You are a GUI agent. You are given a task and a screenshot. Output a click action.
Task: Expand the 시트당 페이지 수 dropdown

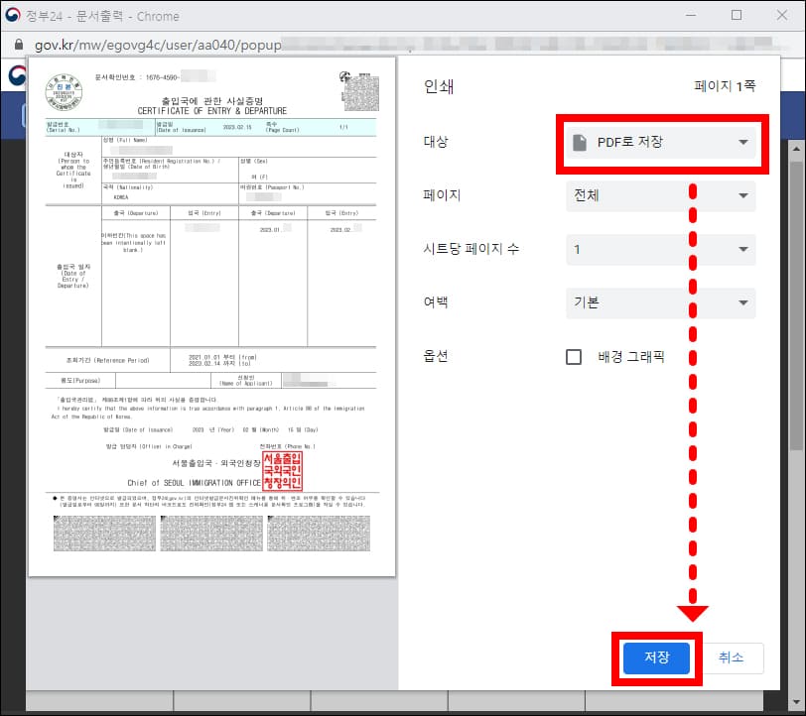(x=662, y=249)
